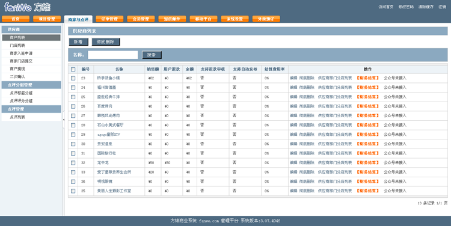Open 【财务结算】 for supplier number 33
Viewport: 451px width, 226px height.
[368, 172]
